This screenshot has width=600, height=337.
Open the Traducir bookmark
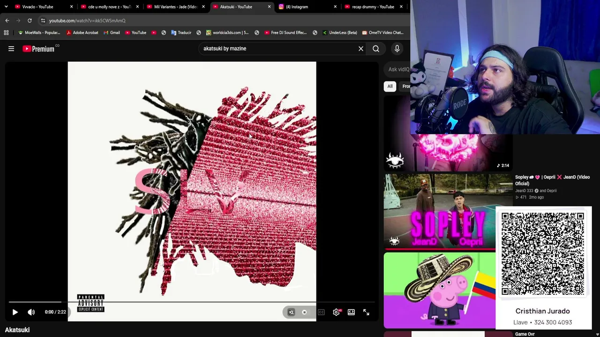pos(181,33)
